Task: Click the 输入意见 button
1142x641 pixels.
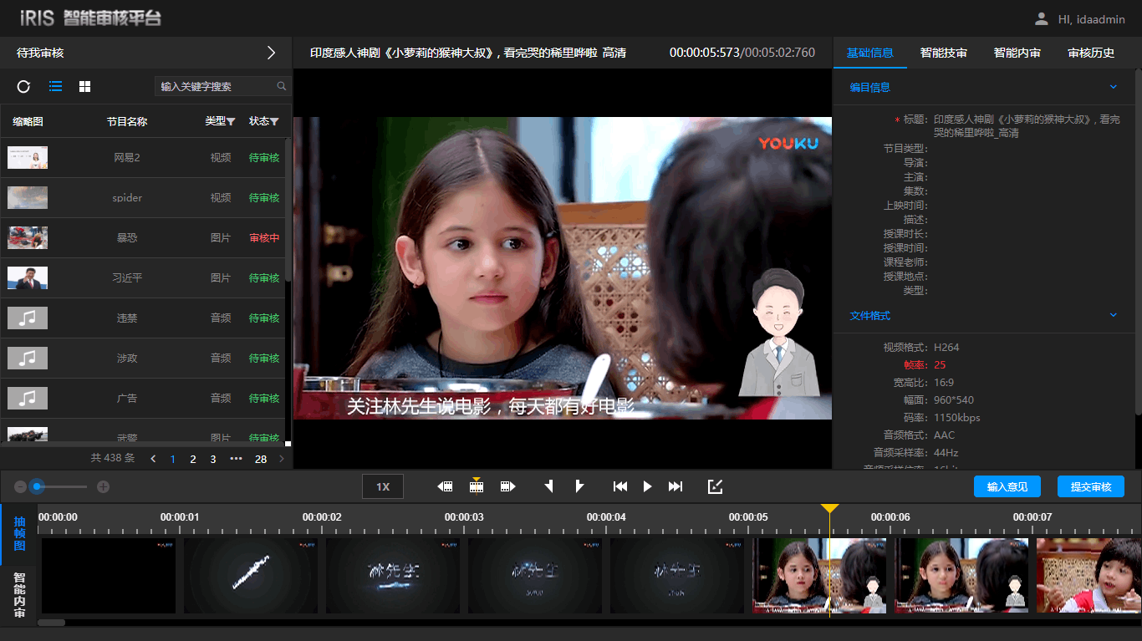Action: pyautogui.click(x=1007, y=486)
